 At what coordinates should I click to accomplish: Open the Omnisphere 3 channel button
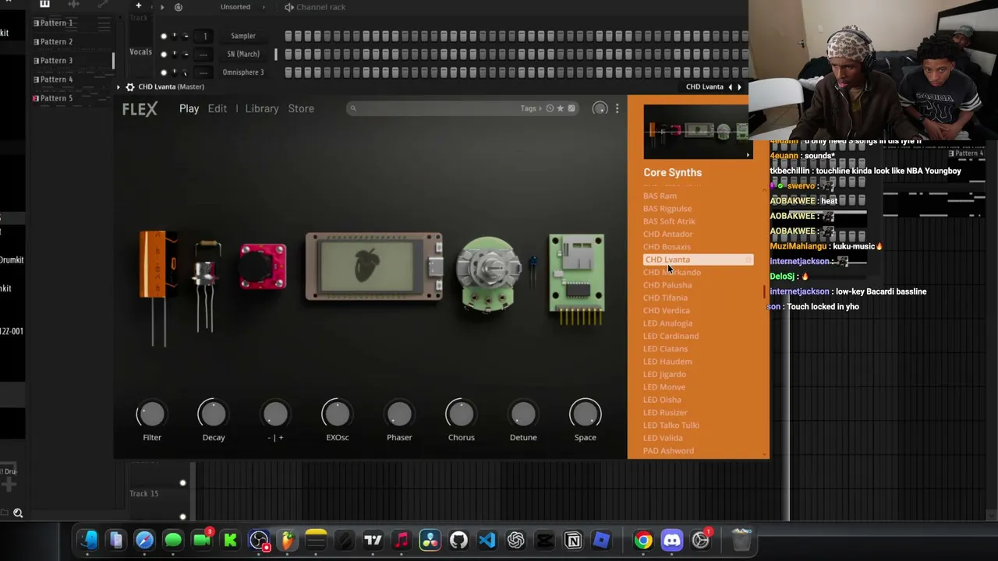tap(243, 72)
